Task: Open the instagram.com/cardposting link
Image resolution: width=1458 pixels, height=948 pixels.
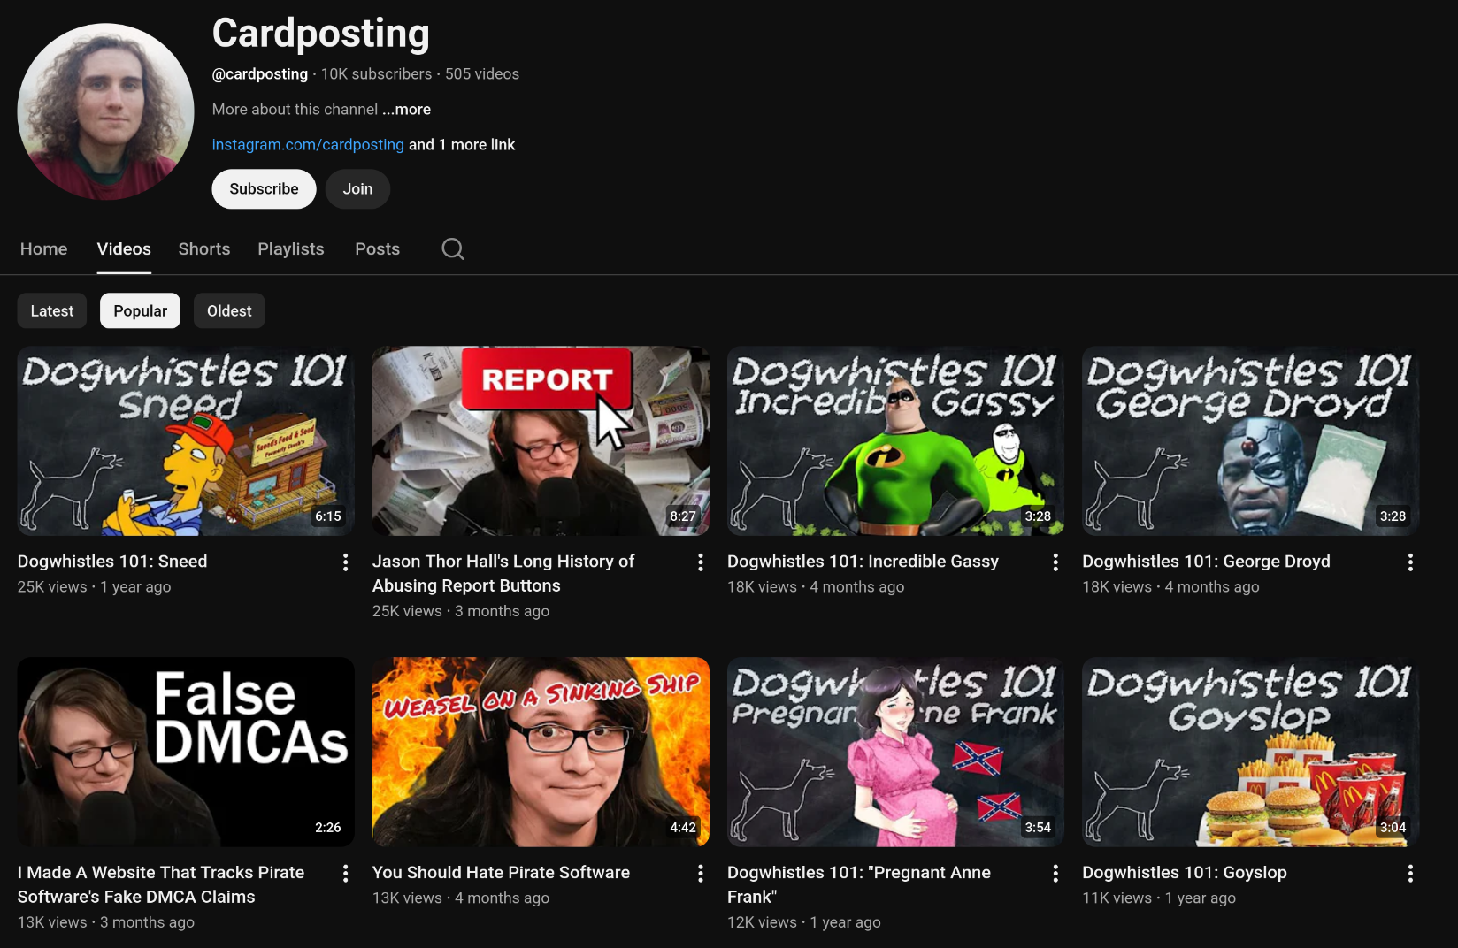Action: pyautogui.click(x=308, y=145)
